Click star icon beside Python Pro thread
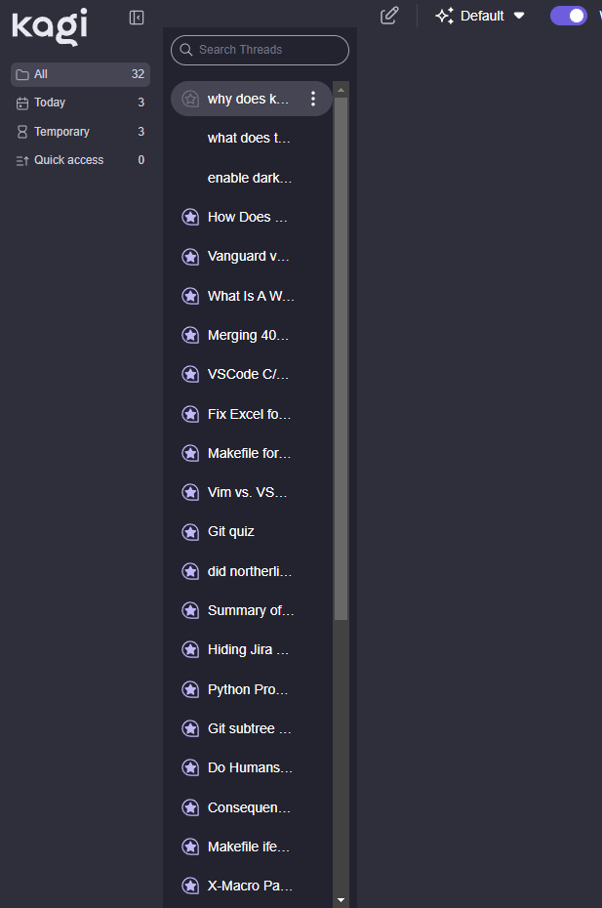The width and height of the screenshot is (602, 908). 191,689
